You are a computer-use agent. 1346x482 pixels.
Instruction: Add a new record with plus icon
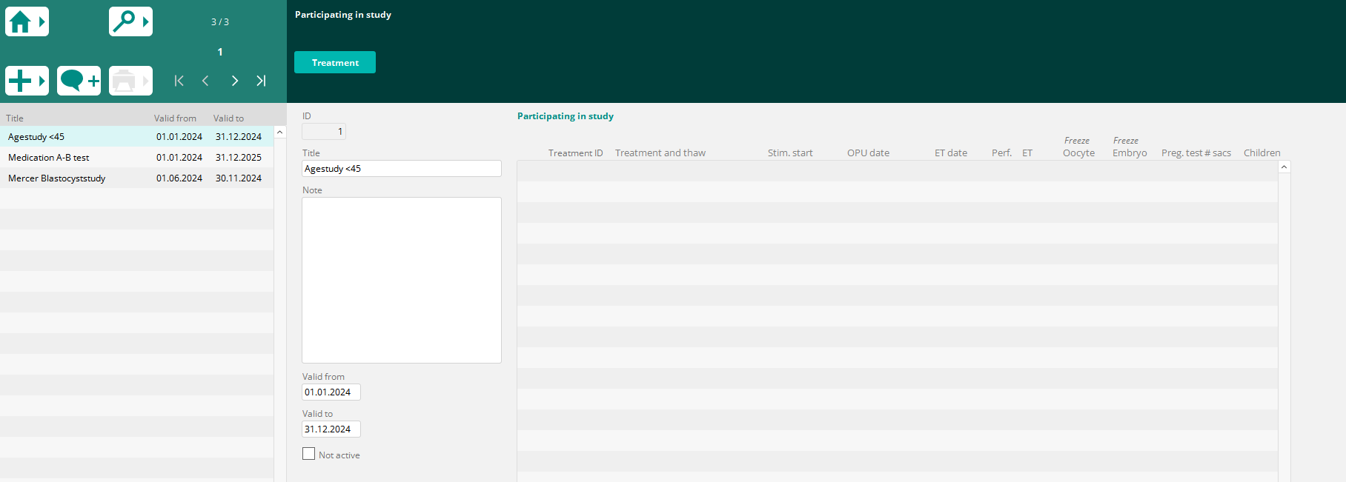pos(27,81)
